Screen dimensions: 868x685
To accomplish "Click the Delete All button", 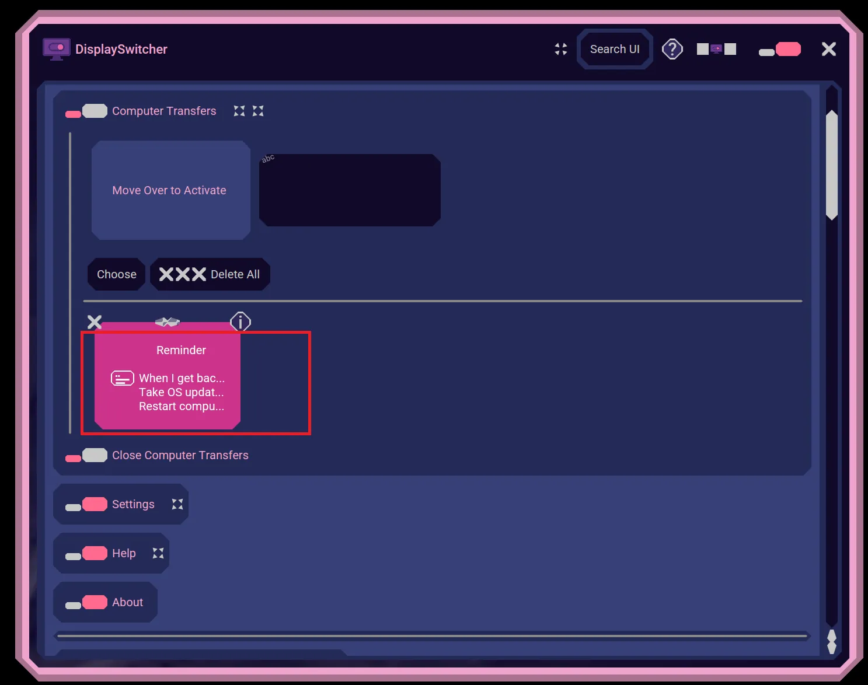I will 210,274.
